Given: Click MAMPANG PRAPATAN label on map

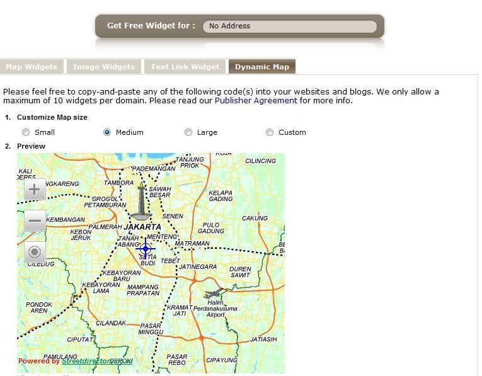Looking at the screenshot, I should tap(143, 290).
